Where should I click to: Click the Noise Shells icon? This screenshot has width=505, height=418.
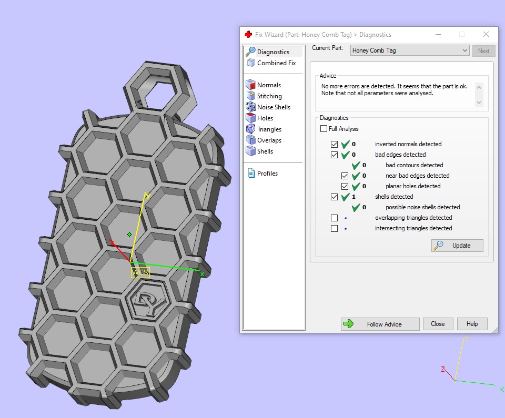point(250,107)
